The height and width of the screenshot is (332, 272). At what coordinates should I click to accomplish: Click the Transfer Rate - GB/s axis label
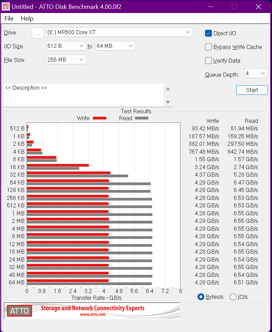[96, 298]
